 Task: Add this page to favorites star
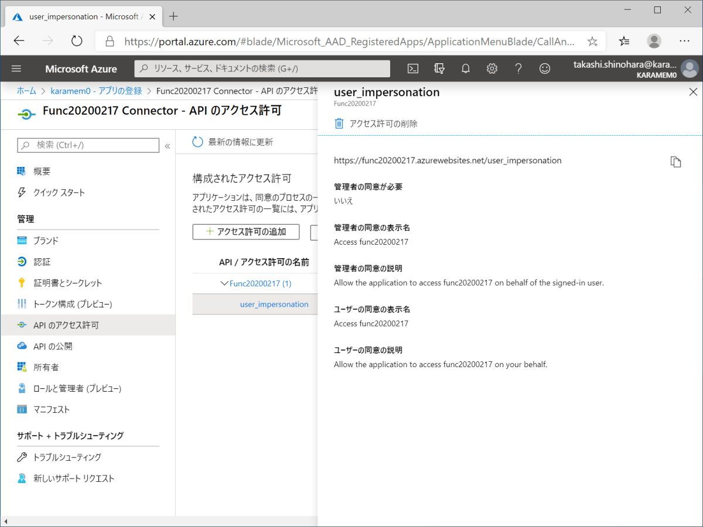pos(592,41)
